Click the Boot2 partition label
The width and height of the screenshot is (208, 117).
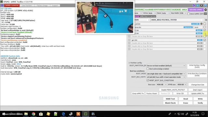click(199, 33)
